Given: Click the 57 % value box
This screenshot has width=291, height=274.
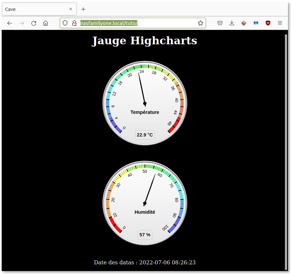Looking at the screenshot, I should coord(145,235).
